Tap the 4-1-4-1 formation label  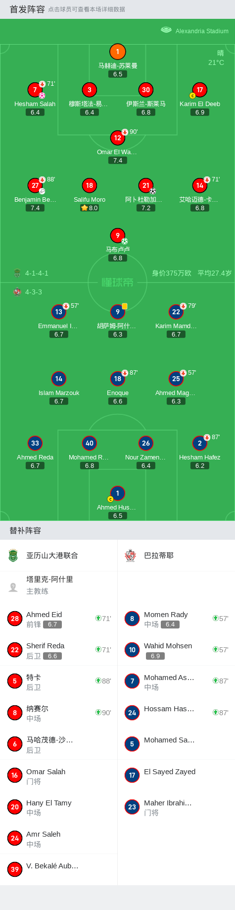[x=37, y=273]
